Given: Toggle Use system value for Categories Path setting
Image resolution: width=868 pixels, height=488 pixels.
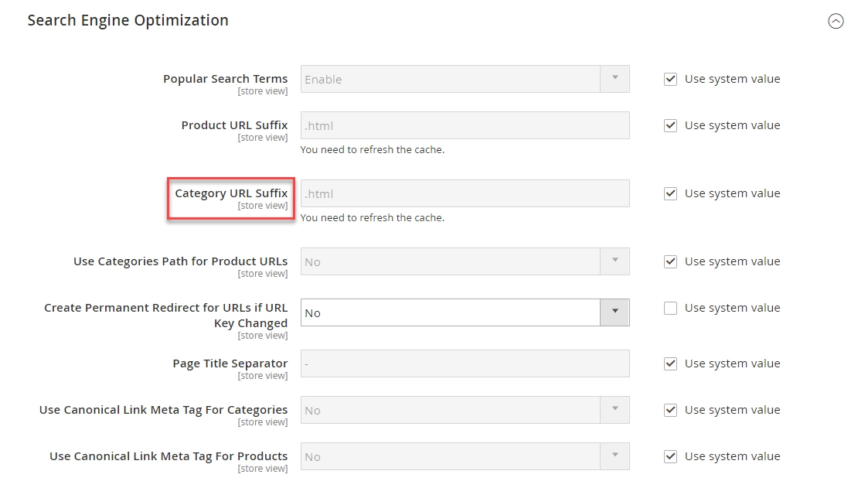Looking at the screenshot, I should 670,261.
